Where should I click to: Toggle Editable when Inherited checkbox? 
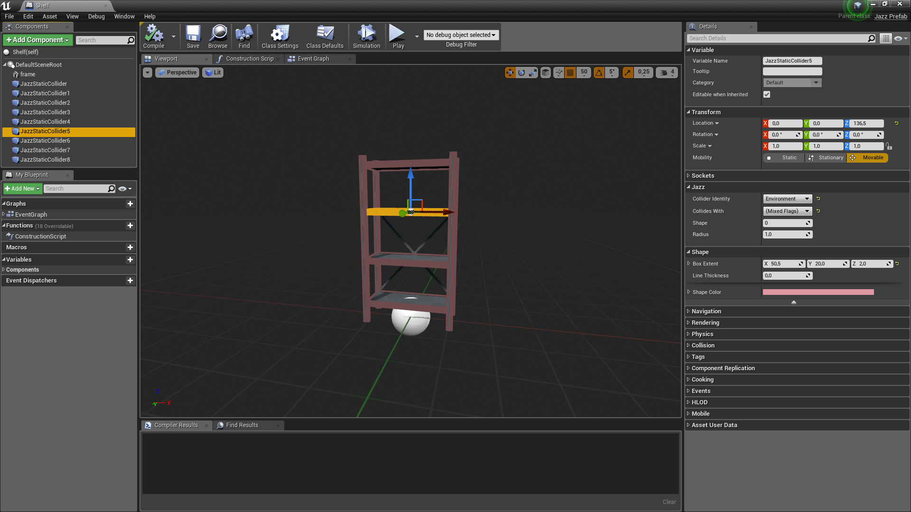click(767, 94)
